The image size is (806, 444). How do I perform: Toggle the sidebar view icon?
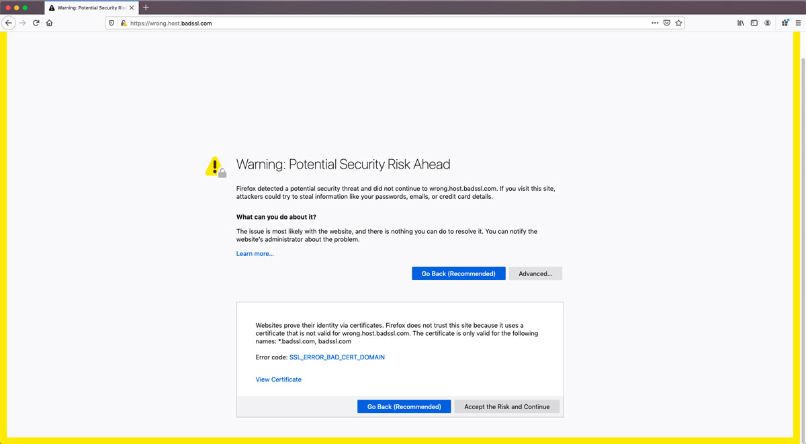pos(754,23)
